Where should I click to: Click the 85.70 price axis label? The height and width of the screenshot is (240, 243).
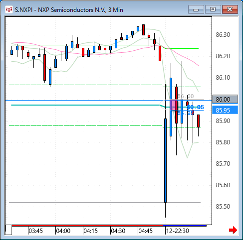[223, 164]
